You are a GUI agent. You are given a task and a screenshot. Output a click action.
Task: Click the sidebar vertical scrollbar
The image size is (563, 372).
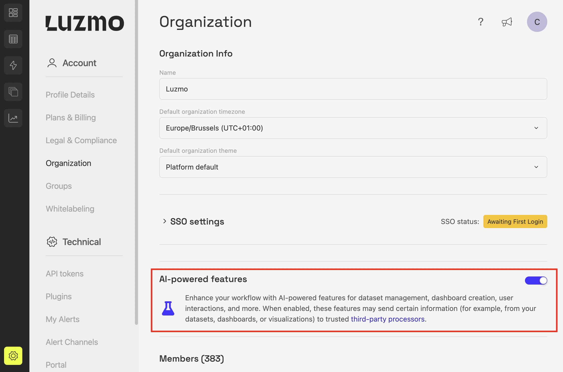pyautogui.click(x=136, y=162)
